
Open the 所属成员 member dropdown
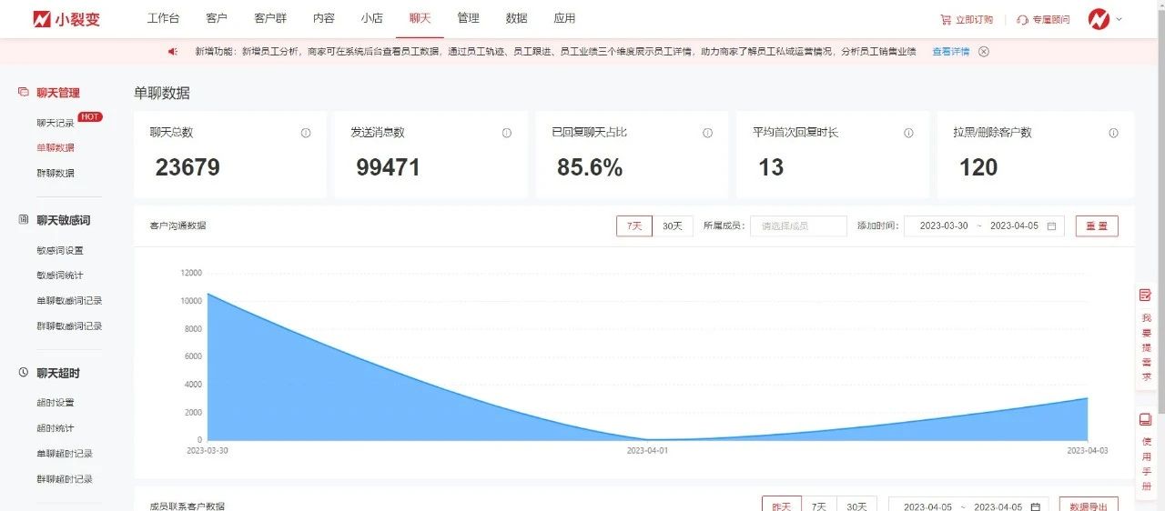798,225
